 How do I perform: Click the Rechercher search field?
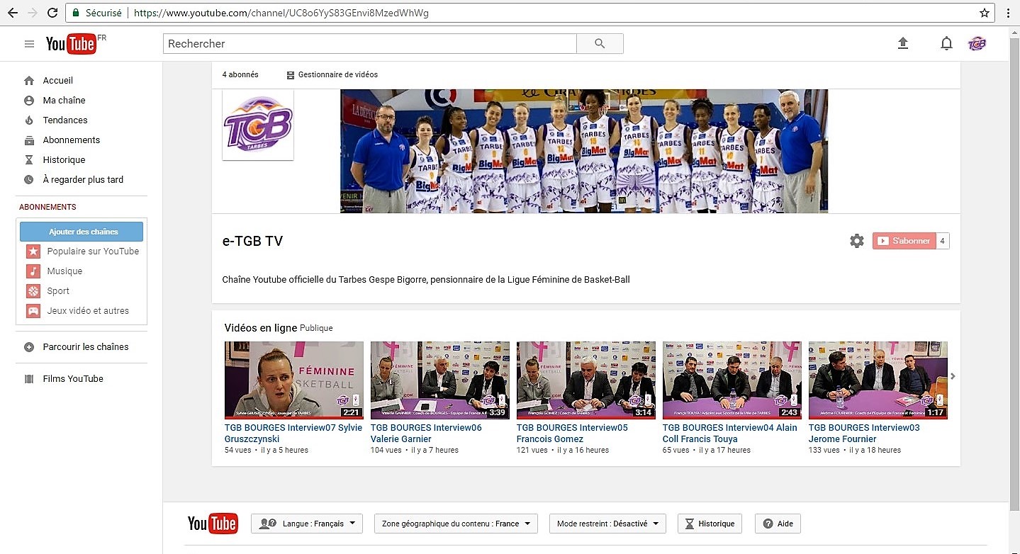click(370, 44)
